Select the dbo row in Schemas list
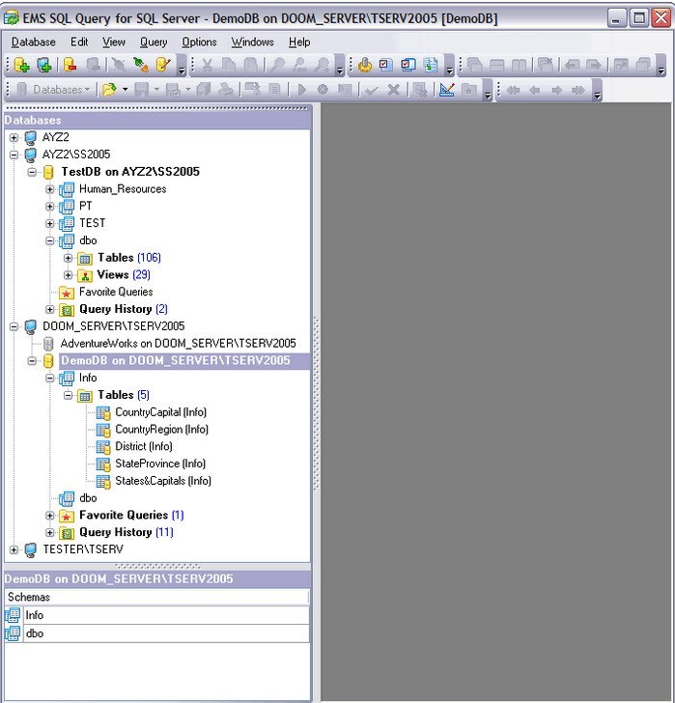 pos(156,633)
